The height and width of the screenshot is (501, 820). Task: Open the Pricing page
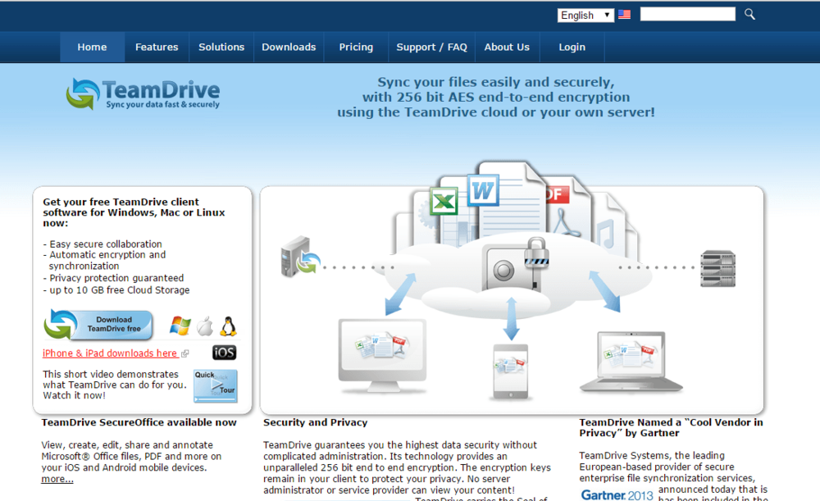click(355, 47)
